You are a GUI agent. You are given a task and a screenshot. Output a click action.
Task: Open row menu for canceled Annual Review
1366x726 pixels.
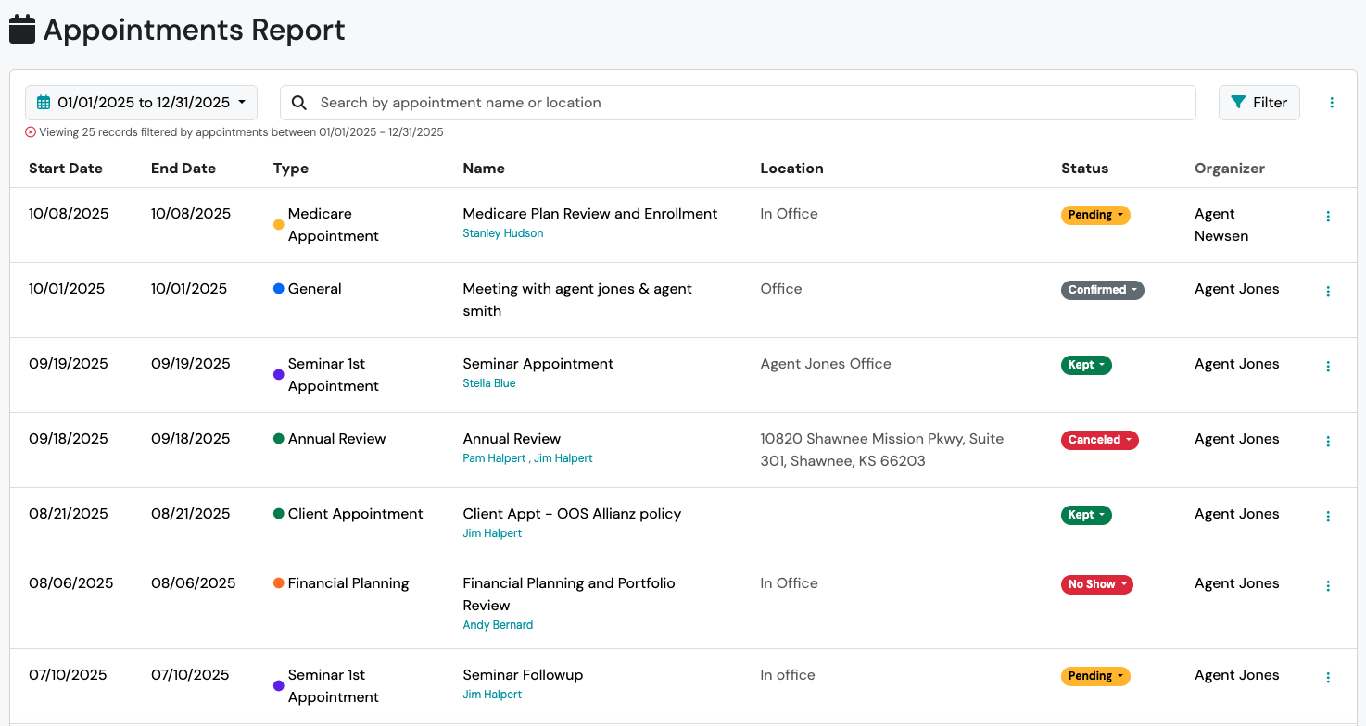1328,441
